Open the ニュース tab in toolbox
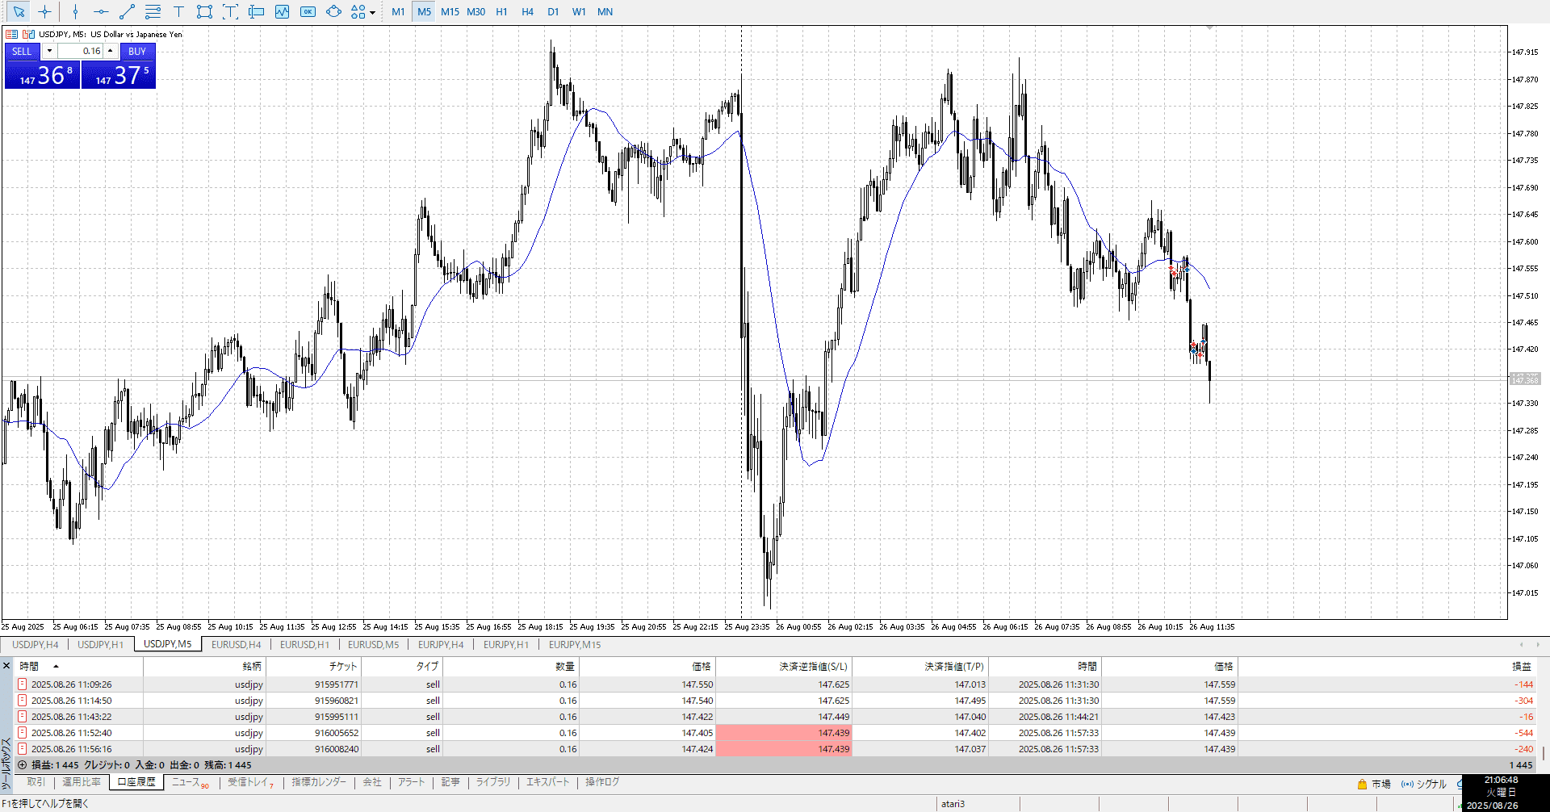This screenshot has height=812, width=1550. coord(186,782)
